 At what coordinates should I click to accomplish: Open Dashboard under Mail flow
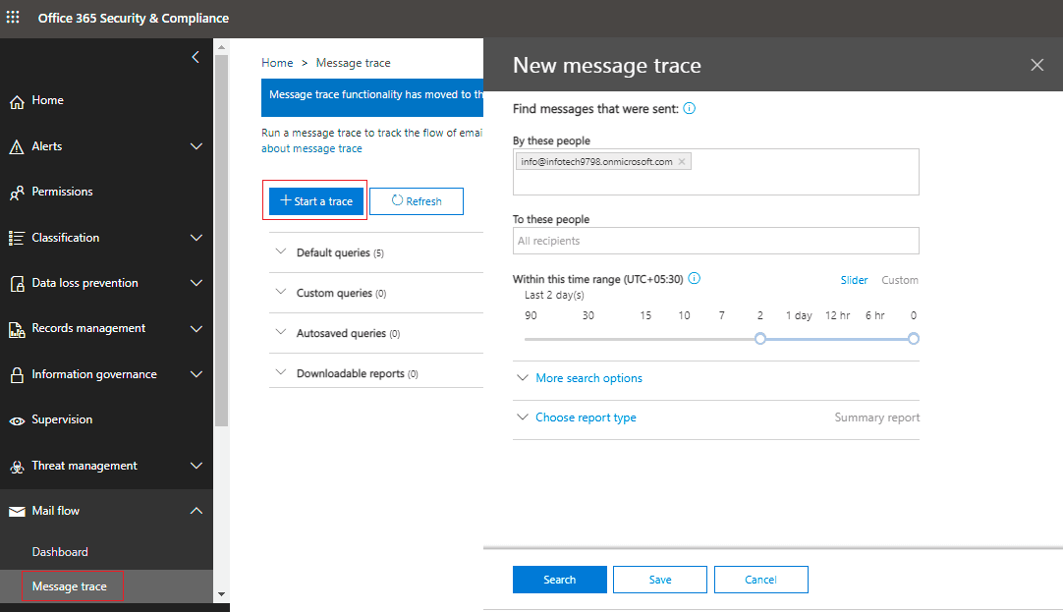point(60,552)
